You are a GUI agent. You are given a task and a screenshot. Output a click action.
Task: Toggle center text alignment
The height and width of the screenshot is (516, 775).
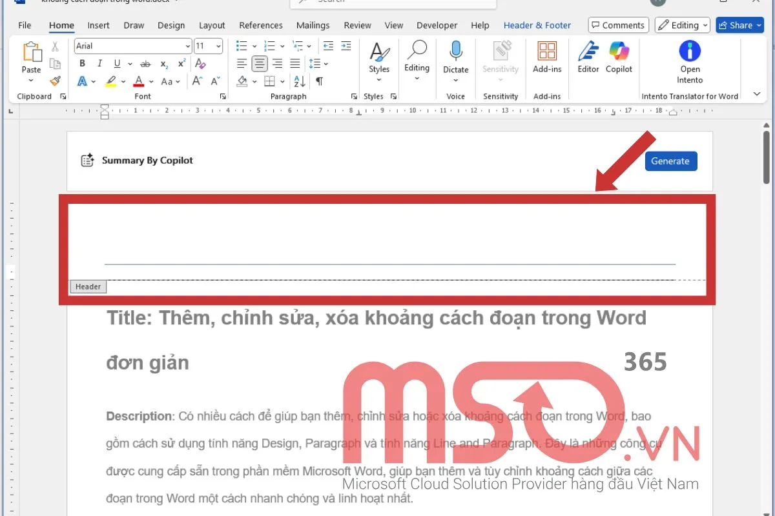click(x=260, y=64)
